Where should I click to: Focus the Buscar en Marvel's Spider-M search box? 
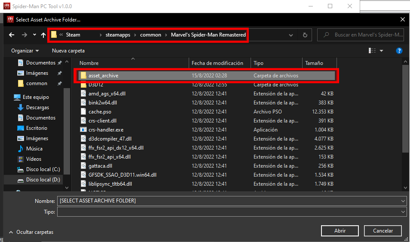361,35
